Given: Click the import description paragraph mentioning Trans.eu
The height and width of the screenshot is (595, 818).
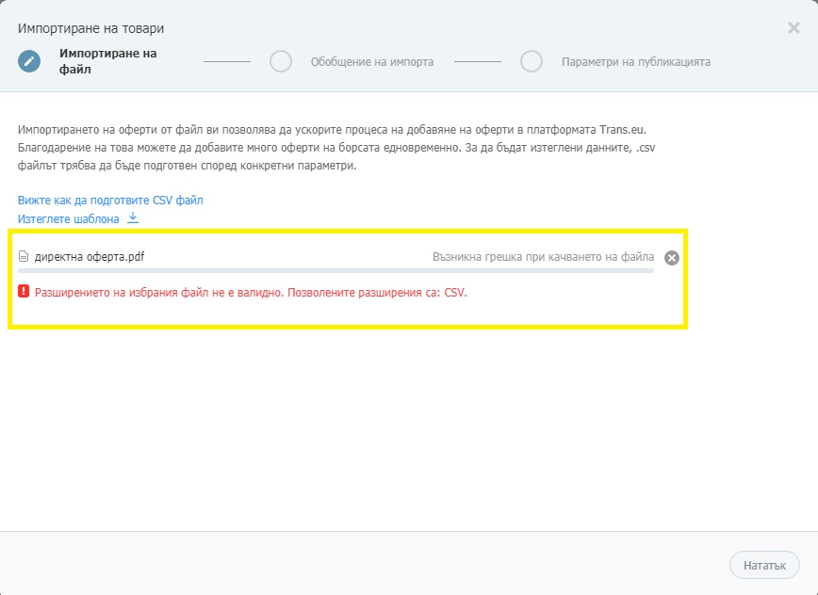Looking at the screenshot, I should tap(336, 148).
